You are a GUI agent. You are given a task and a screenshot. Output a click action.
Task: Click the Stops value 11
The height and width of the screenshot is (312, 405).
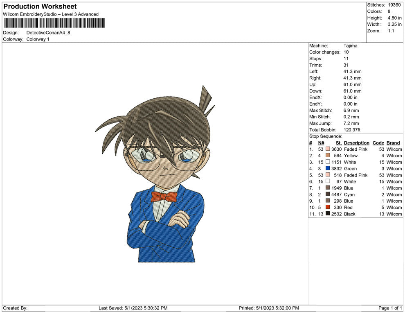(346, 59)
